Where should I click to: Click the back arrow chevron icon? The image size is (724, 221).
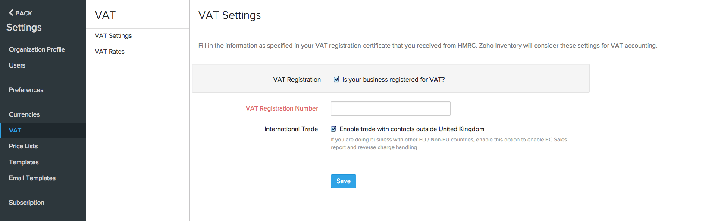11,13
